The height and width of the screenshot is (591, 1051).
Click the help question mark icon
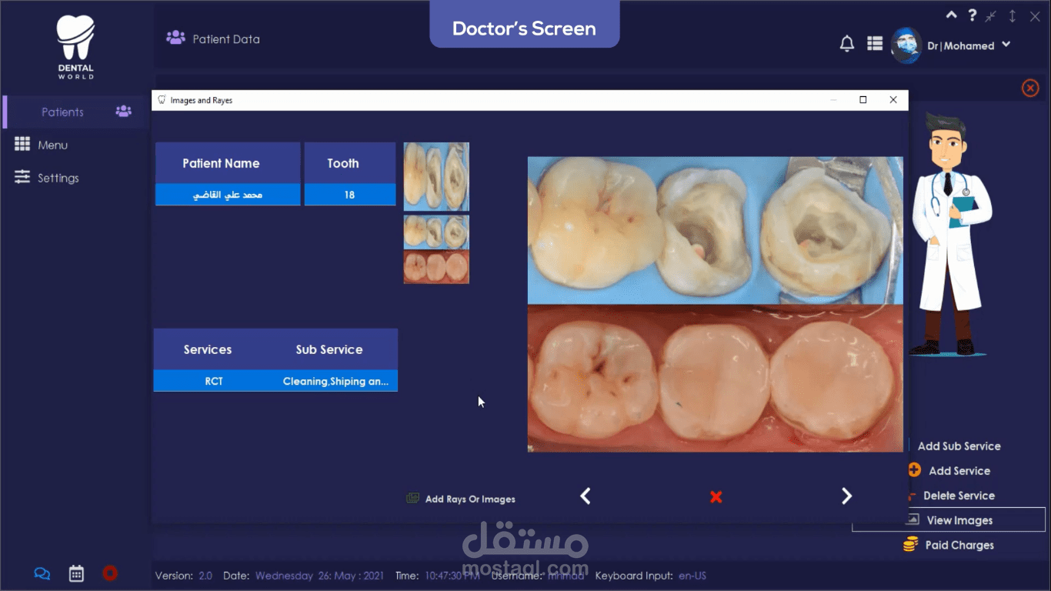click(973, 15)
